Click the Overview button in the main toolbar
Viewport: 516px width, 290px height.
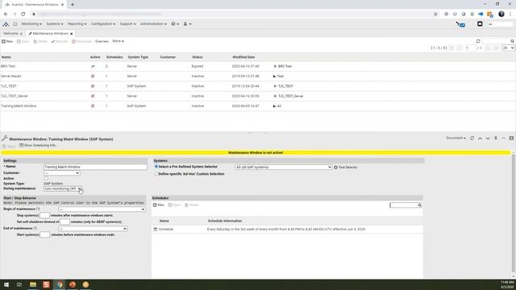point(102,41)
